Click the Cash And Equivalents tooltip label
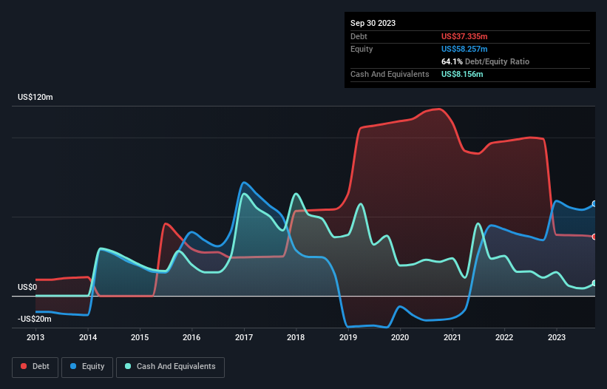 pyautogui.click(x=390, y=74)
